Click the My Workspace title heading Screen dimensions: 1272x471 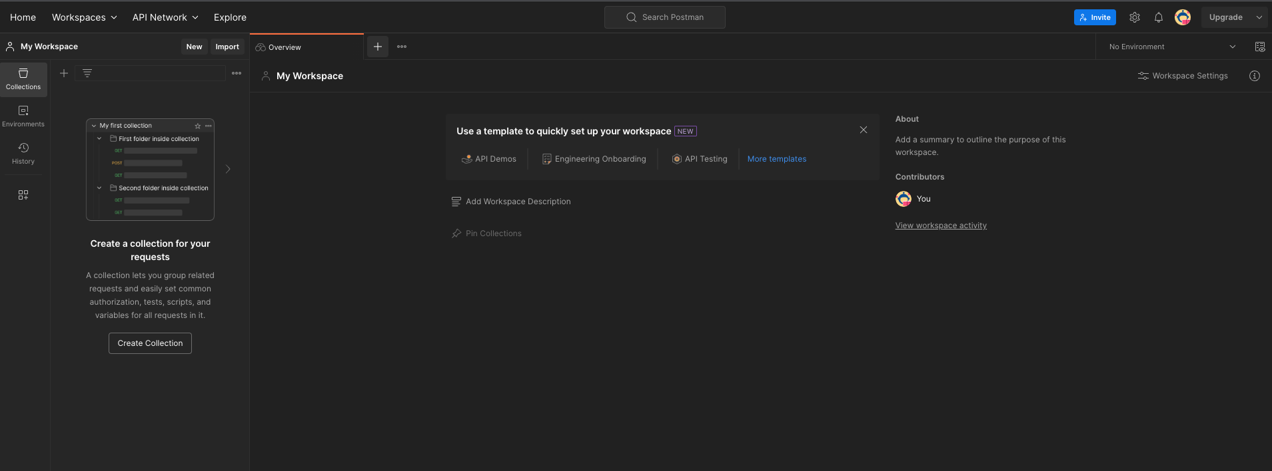pyautogui.click(x=310, y=76)
